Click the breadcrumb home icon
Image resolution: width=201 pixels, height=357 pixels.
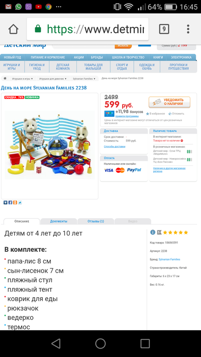coord(5,78)
